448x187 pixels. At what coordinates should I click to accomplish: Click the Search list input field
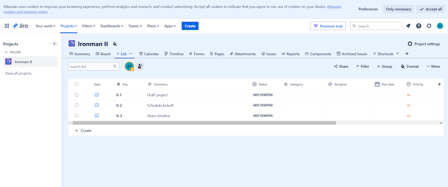point(94,67)
